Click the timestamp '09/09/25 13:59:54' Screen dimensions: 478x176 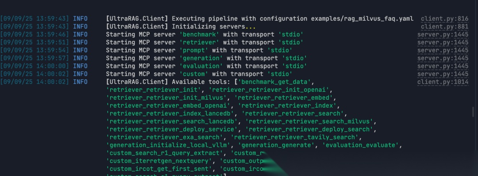[35, 50]
